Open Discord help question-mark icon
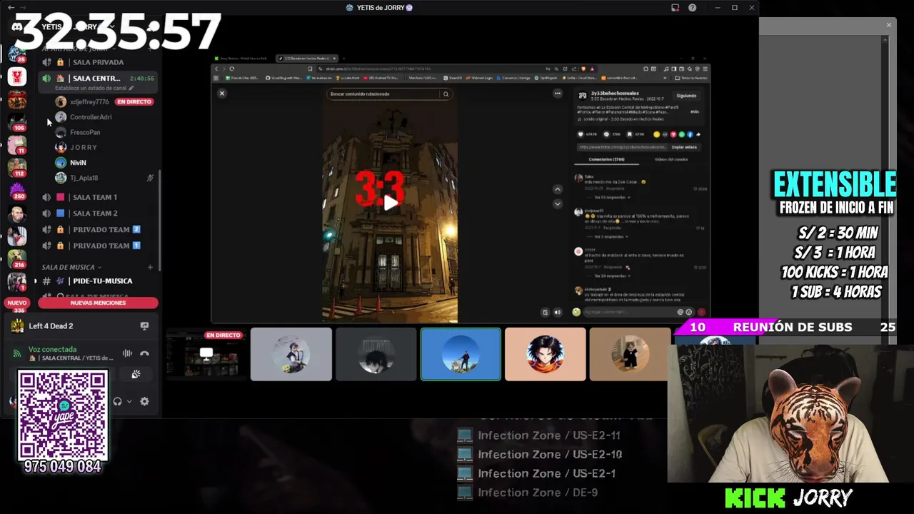The height and width of the screenshot is (514, 914). (692, 8)
